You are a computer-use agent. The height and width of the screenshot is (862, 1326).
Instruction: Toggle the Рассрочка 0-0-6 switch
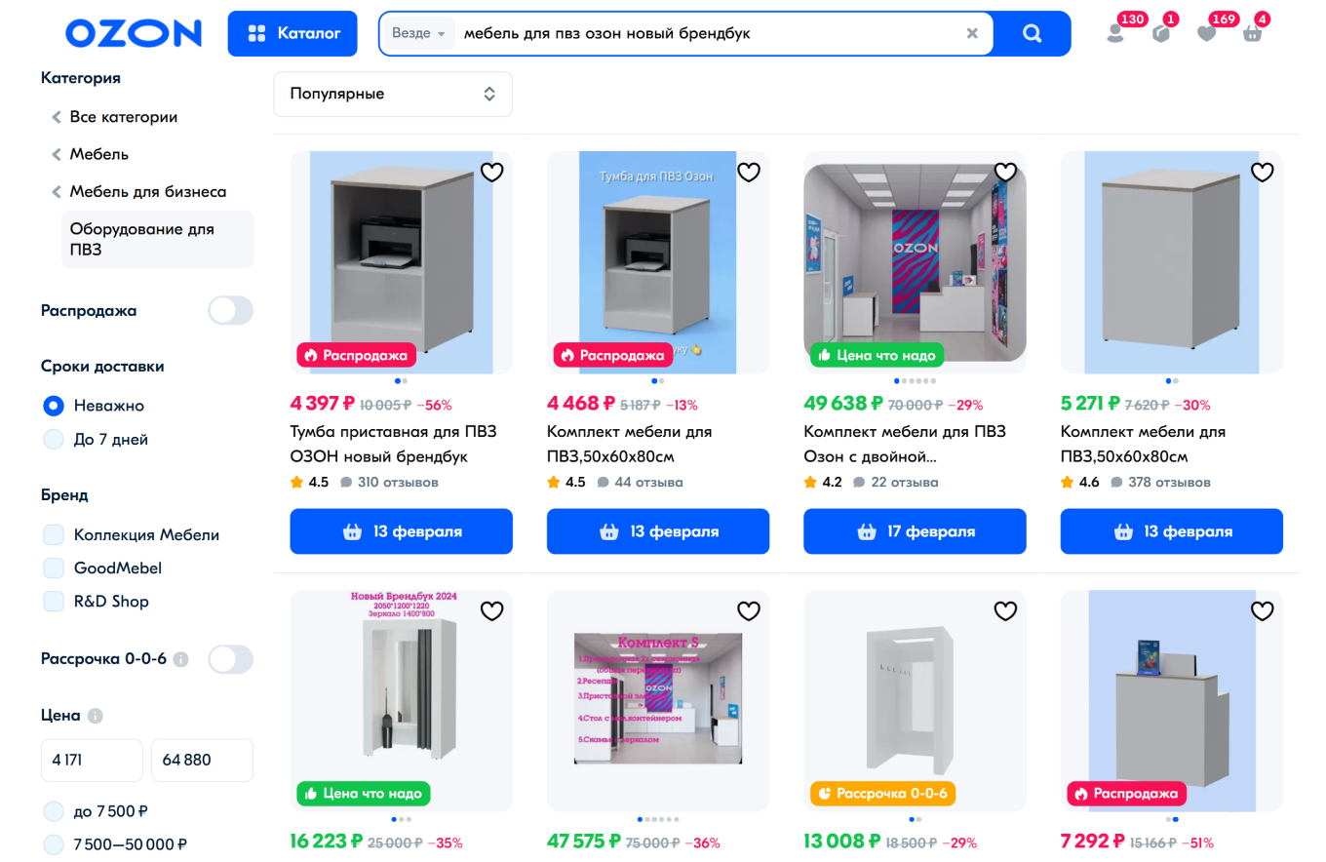(231, 659)
